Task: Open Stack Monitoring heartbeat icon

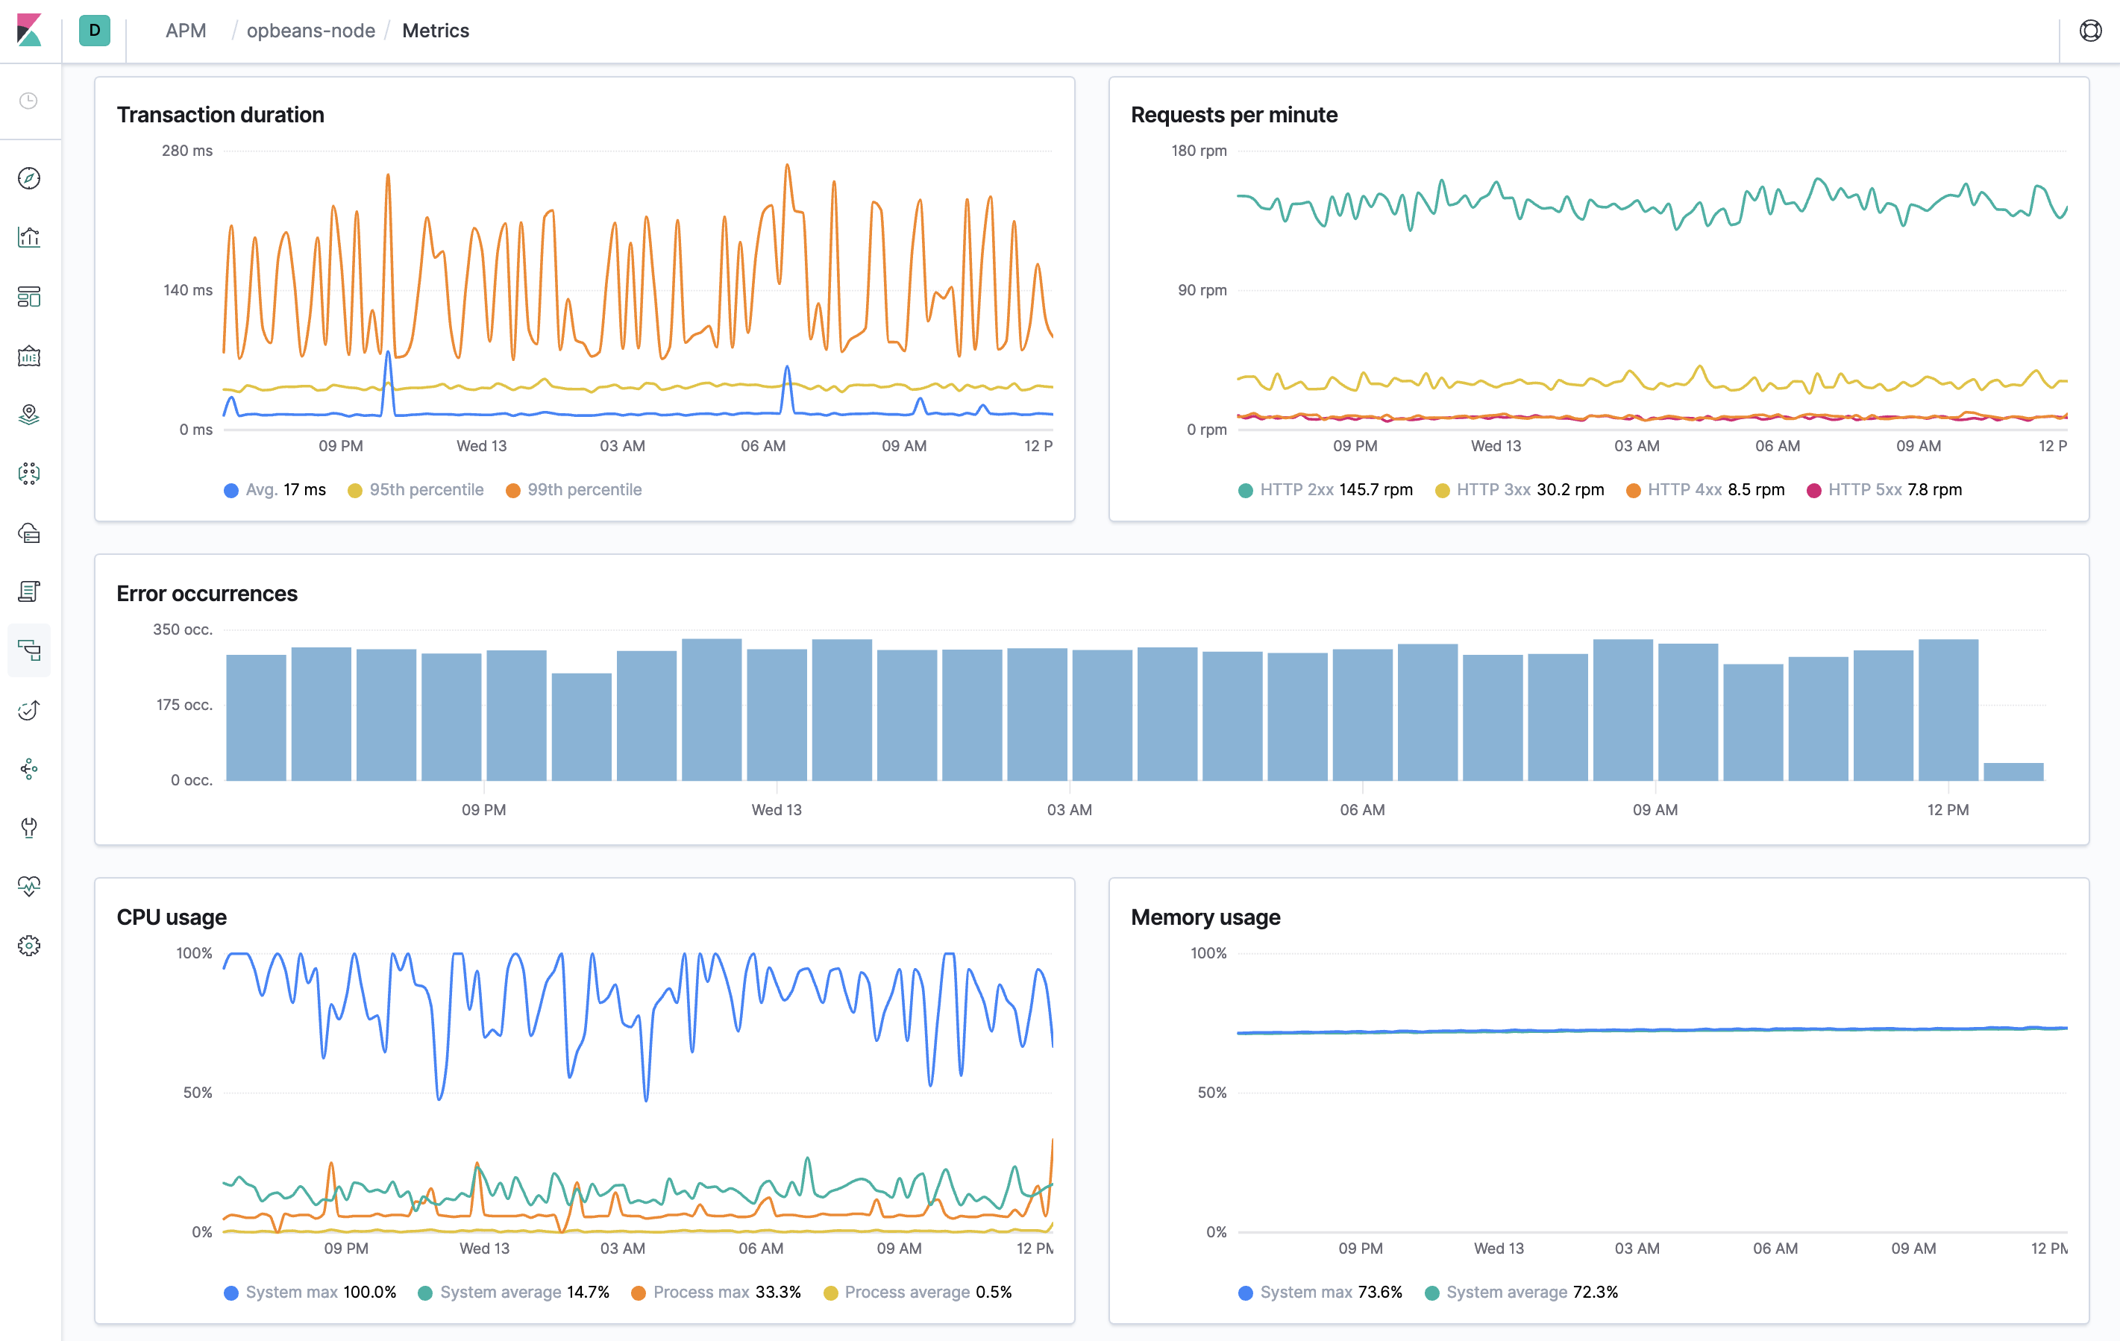Action: point(29,886)
